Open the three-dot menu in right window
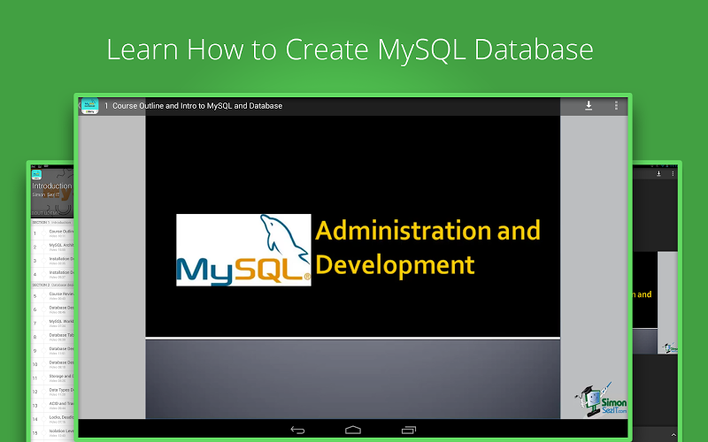Viewport: 708px width, 442px height. coord(673,173)
